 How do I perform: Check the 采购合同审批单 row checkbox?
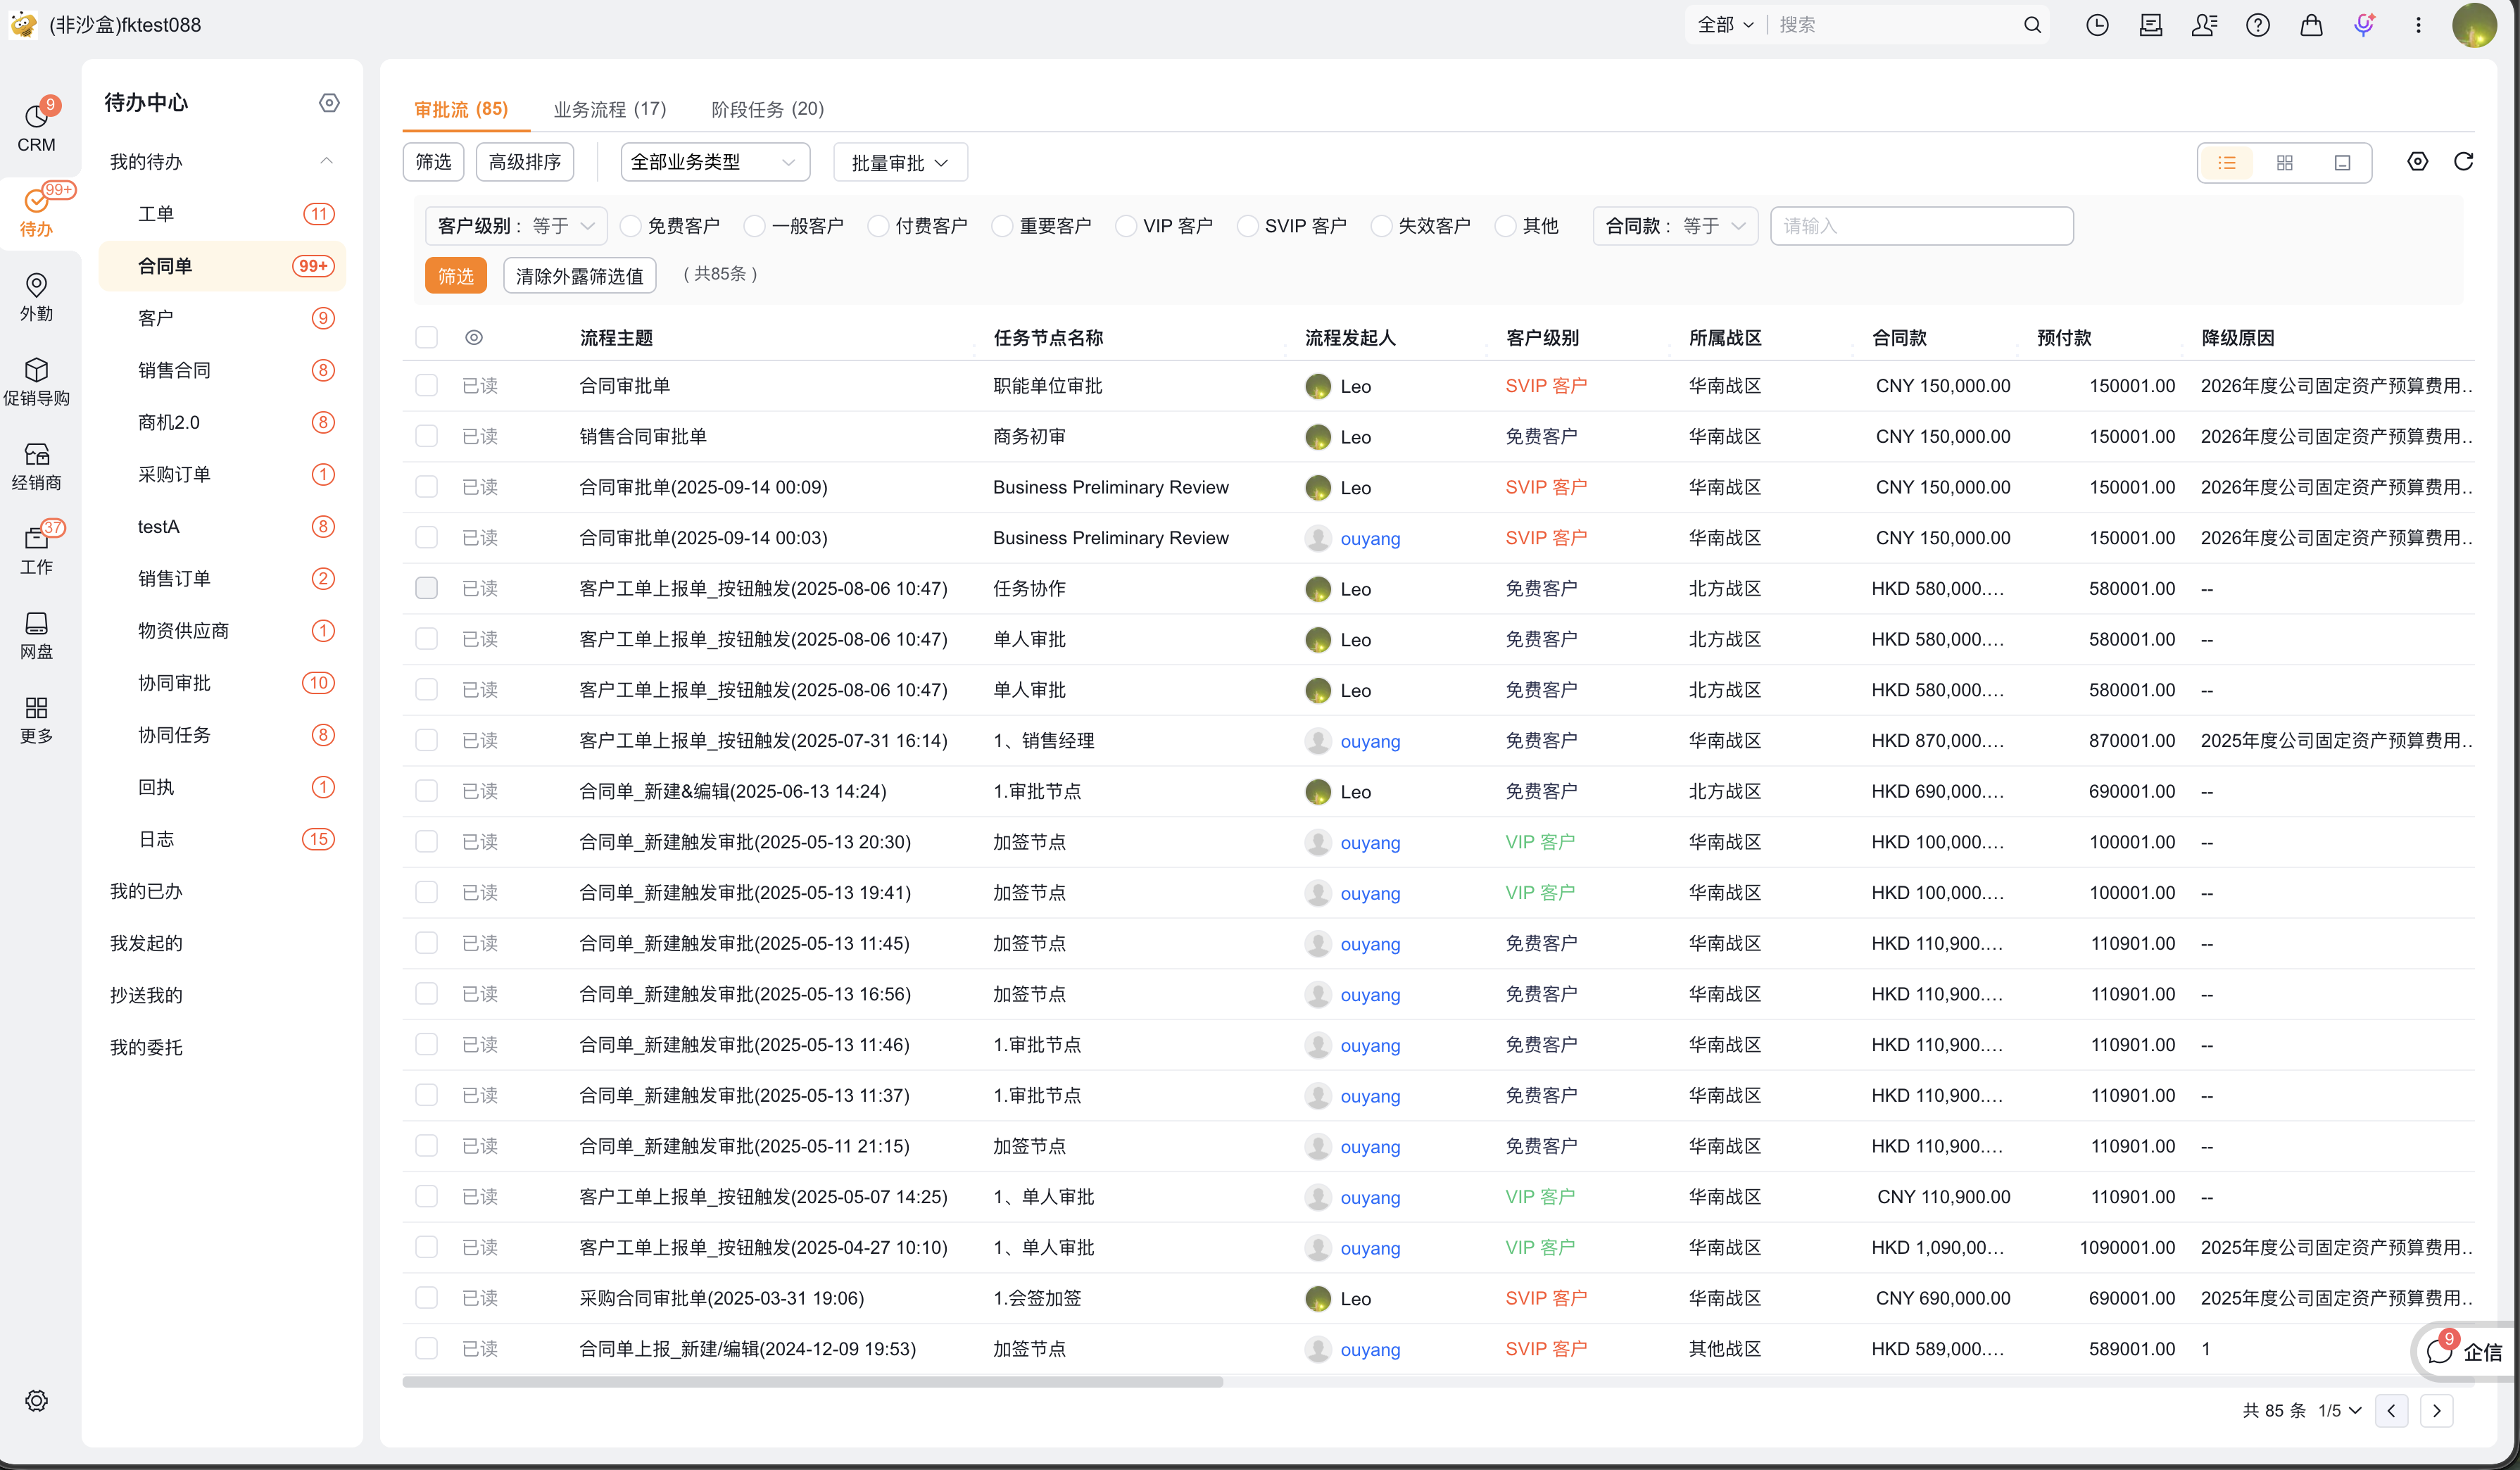point(427,1298)
